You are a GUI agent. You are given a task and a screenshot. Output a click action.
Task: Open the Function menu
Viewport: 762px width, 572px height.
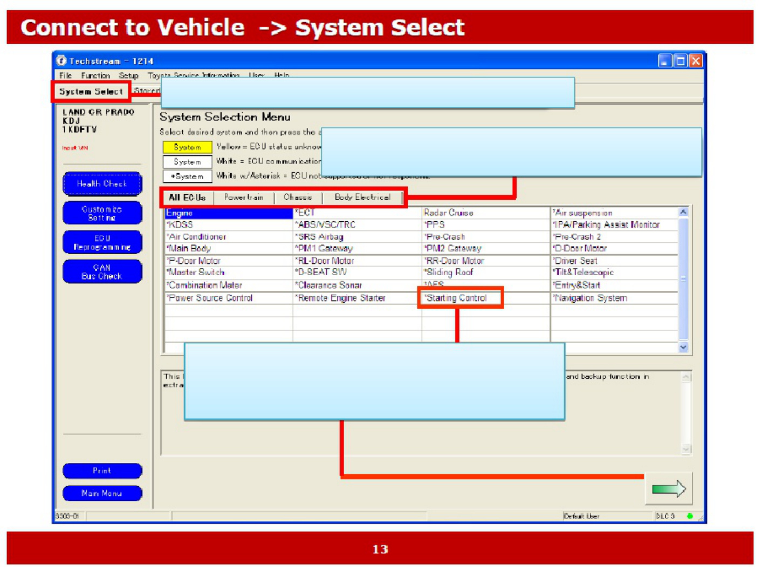pyautogui.click(x=95, y=76)
